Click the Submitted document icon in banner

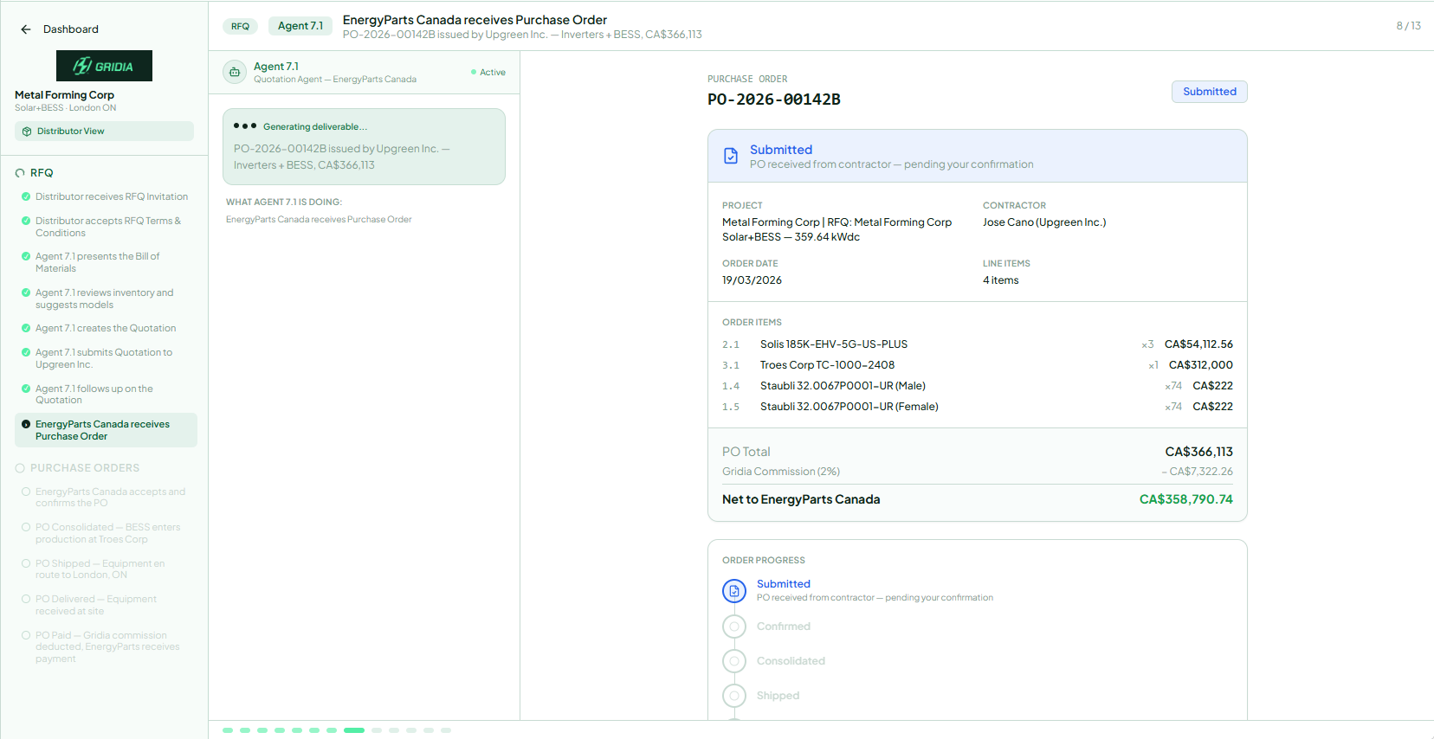[x=731, y=156]
